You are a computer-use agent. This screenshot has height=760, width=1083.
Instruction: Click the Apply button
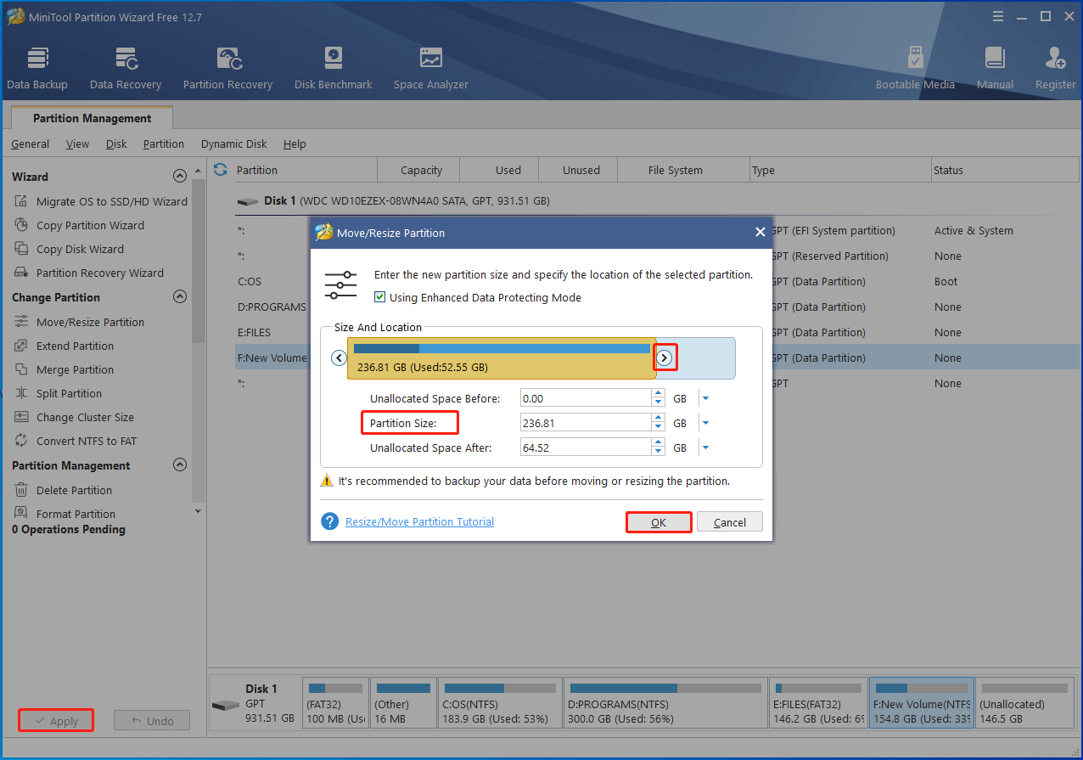pyautogui.click(x=56, y=721)
